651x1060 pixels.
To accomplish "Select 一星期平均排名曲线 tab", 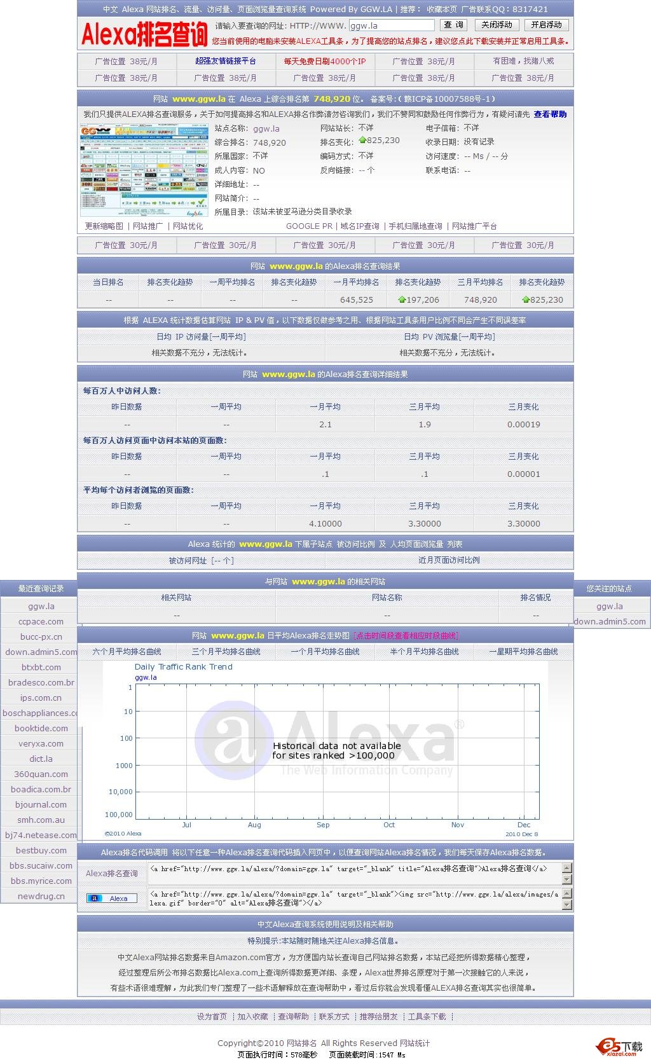I will (523, 652).
